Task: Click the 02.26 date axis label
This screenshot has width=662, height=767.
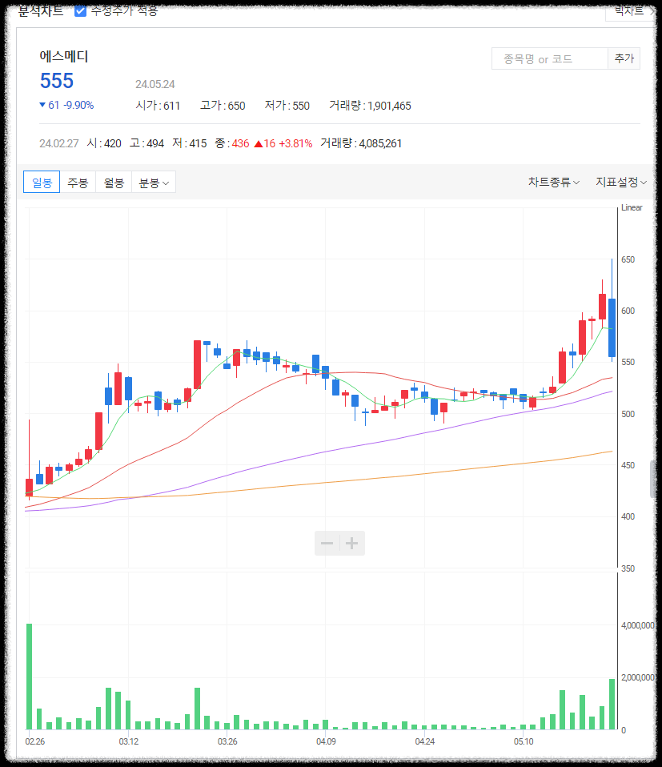Action: point(34,741)
